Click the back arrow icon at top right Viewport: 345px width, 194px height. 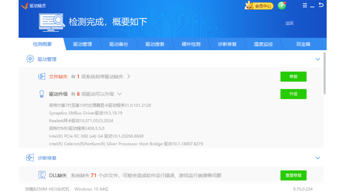(321, 5)
